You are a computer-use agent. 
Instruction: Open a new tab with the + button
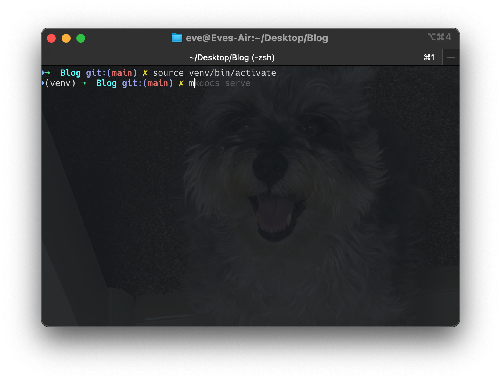pos(451,57)
